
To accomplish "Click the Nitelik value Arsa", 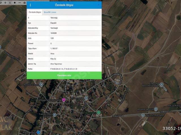I will (52, 54).
